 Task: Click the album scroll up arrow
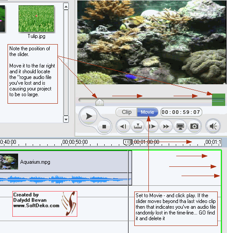click(x=66, y=7)
